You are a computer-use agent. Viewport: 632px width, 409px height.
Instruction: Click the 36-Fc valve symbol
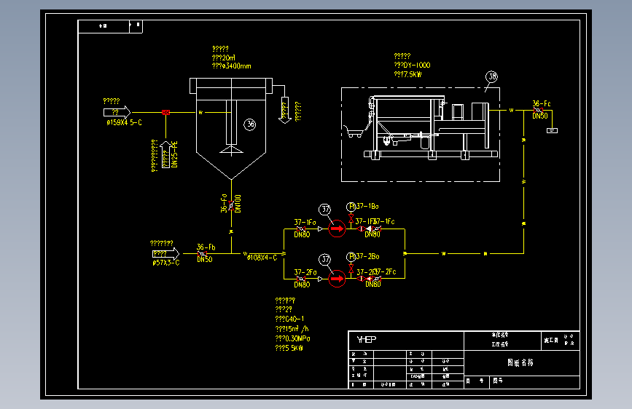(538, 110)
